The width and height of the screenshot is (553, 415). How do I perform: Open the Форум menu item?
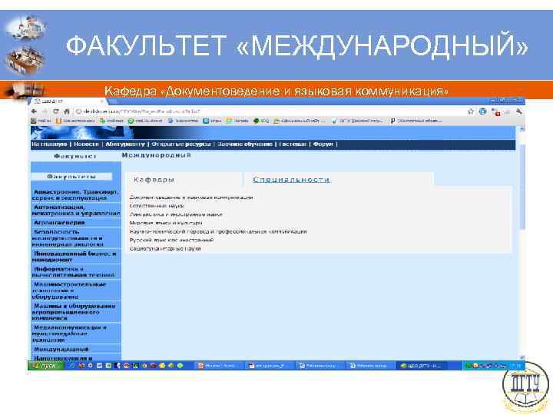click(323, 144)
